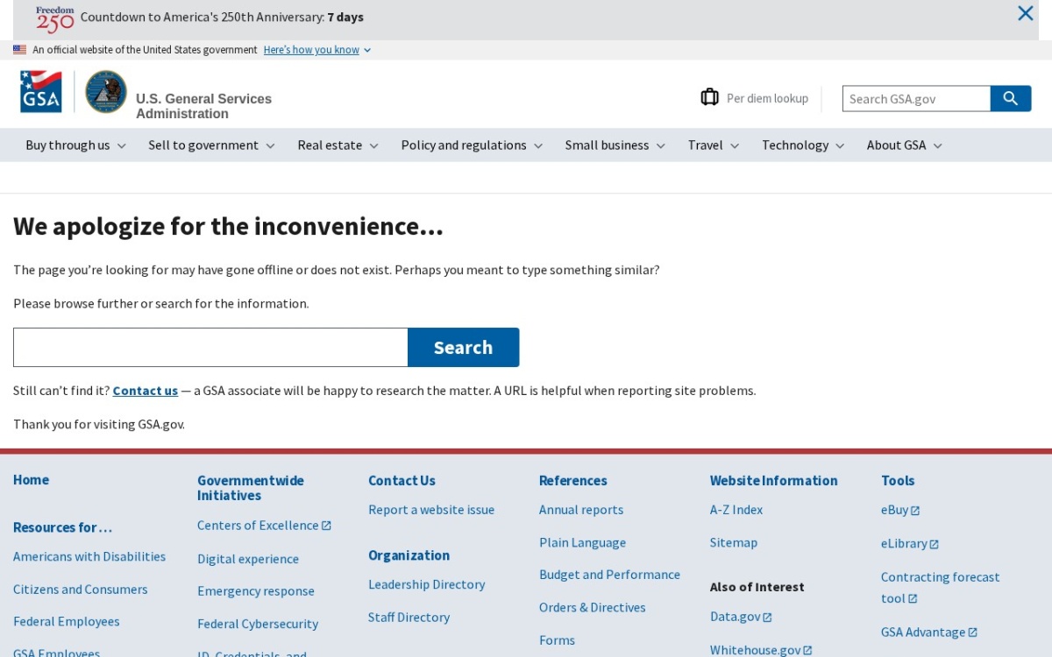The height and width of the screenshot is (657, 1052).
Task: Click external link icon next to eLibrary
Action: tap(934, 544)
